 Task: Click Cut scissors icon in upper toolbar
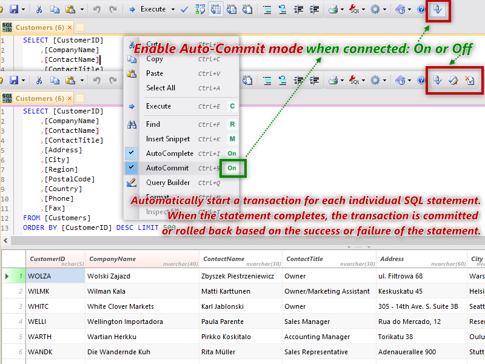point(39,9)
